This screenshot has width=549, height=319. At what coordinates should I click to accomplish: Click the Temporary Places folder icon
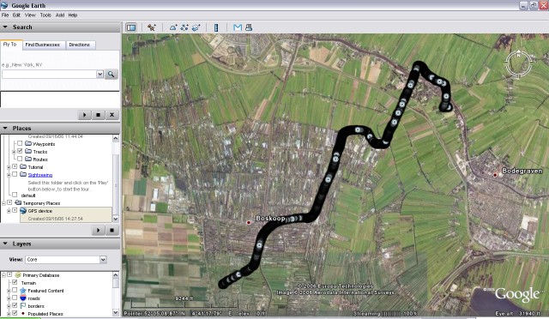[x=18, y=203]
